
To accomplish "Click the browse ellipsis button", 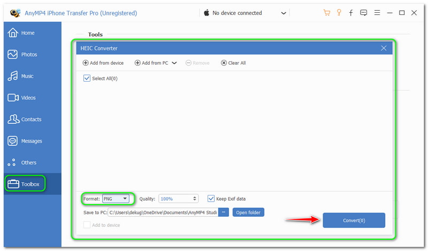I will point(224,213).
